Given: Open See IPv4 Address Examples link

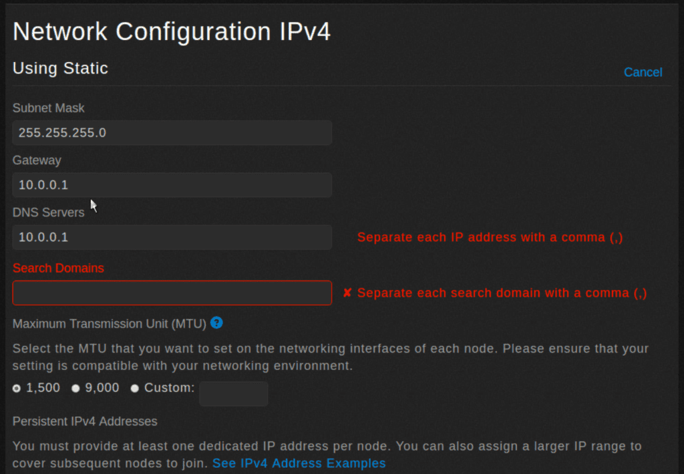Looking at the screenshot, I should coord(299,463).
